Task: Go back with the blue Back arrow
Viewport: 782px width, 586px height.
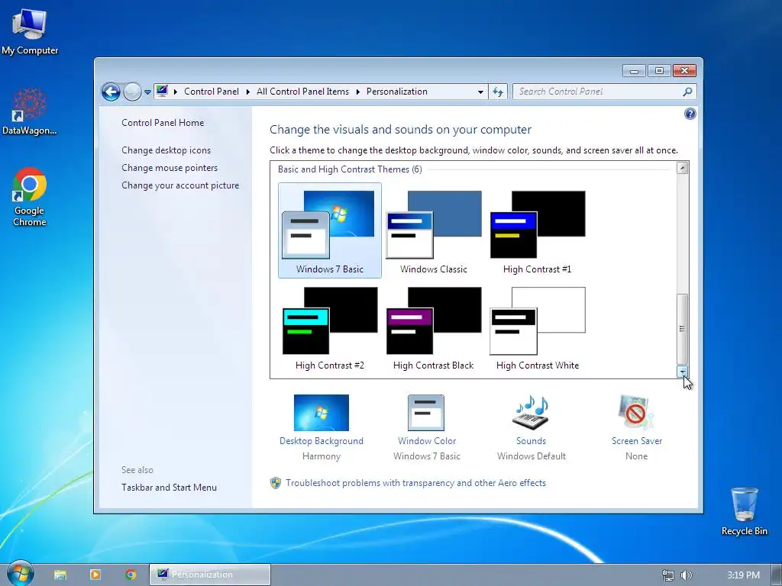Action: pyautogui.click(x=111, y=92)
